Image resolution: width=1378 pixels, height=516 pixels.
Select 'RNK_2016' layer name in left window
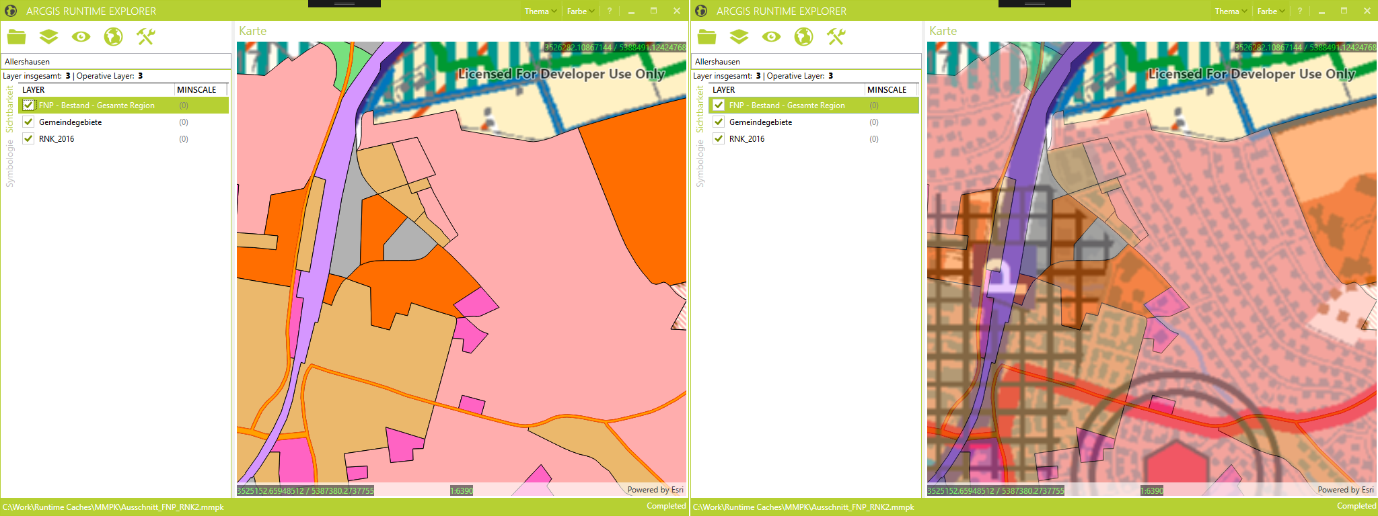[57, 138]
